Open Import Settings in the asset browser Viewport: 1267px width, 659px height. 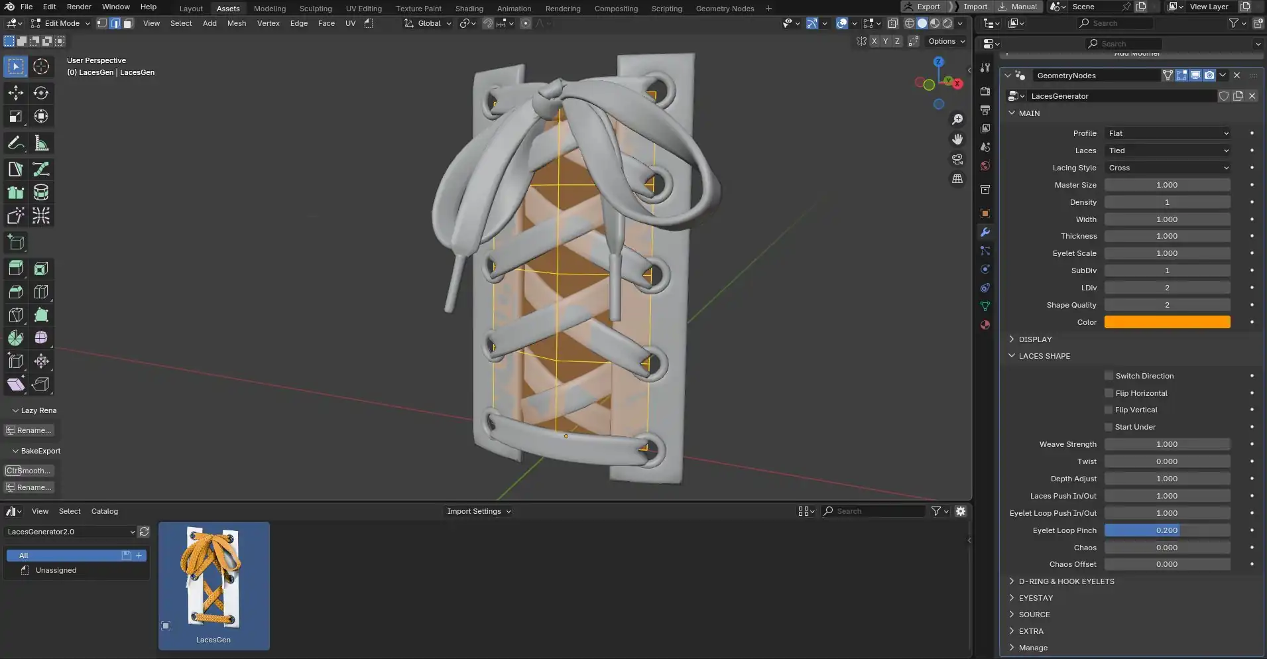click(x=477, y=511)
